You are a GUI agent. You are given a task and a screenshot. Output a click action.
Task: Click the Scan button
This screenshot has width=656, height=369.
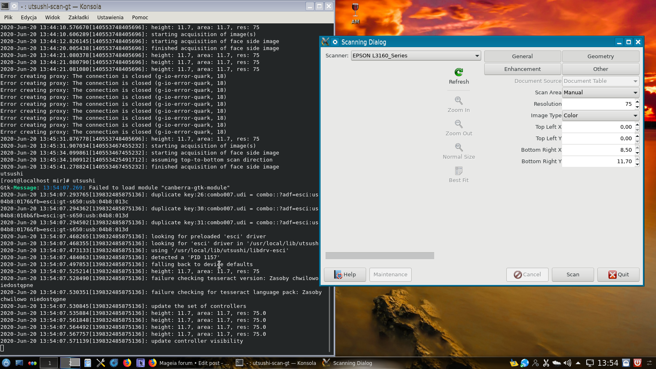click(x=573, y=275)
